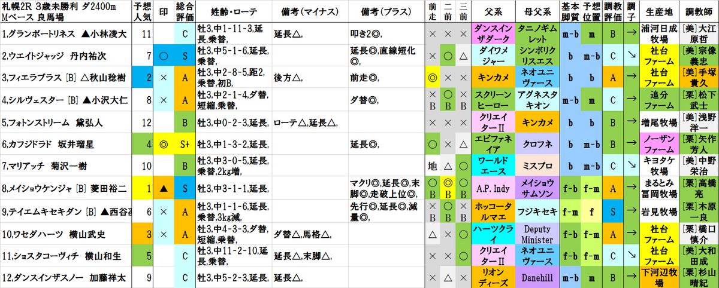Select the 生産地 column header
Image resolution: width=719 pixels, height=288 pixels.
click(660, 11)
